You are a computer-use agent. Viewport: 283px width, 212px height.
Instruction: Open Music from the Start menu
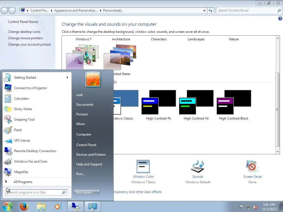80,124
